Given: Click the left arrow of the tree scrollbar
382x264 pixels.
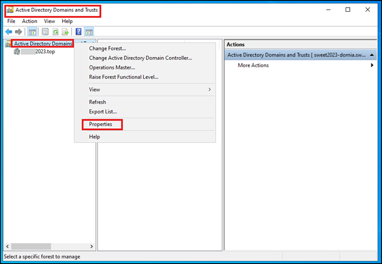Looking at the screenshot, I should pos(7,246).
